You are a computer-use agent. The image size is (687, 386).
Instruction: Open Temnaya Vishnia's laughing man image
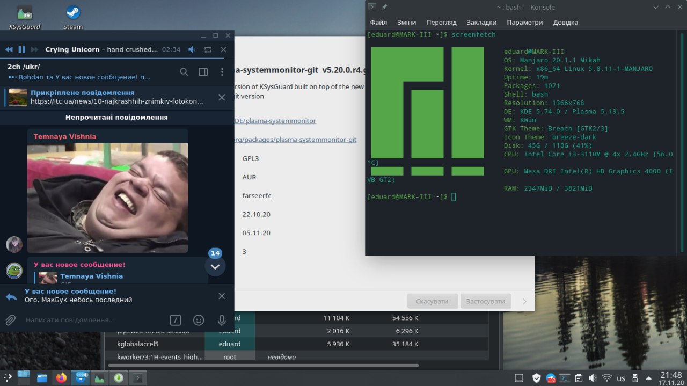click(x=107, y=198)
